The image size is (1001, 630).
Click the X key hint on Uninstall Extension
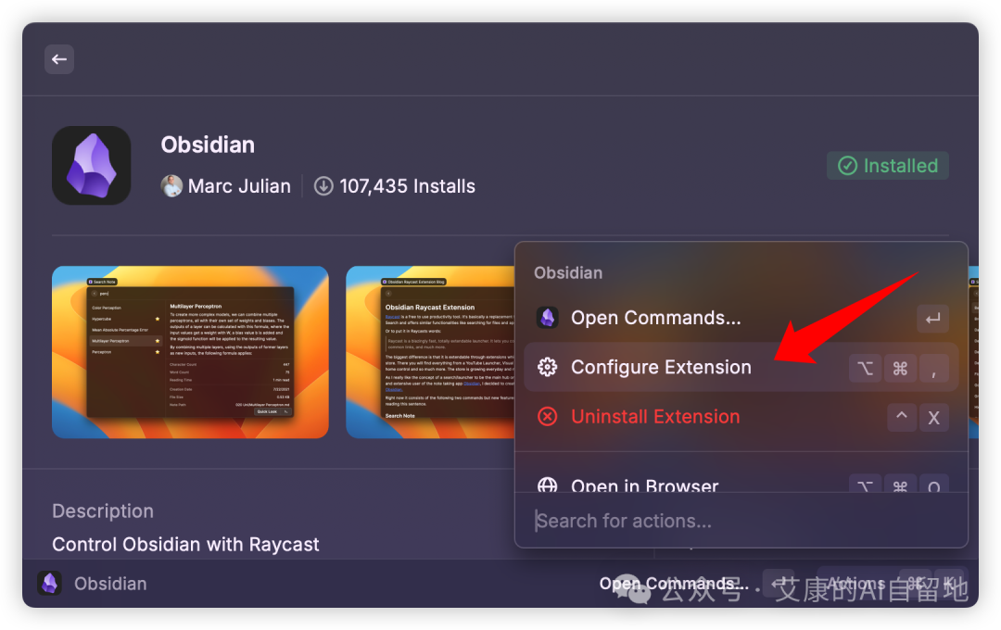934,418
